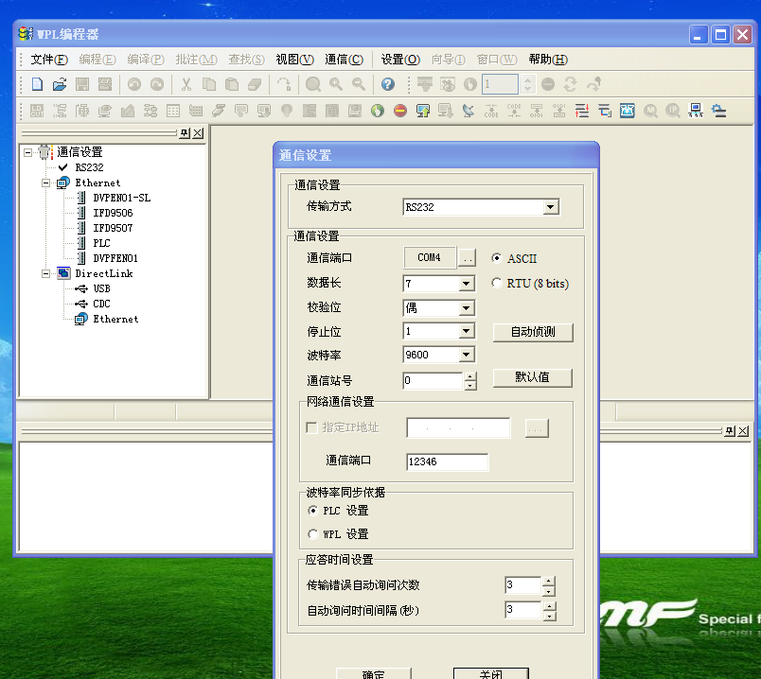Screen dimensions: 761x679
Task: Click the 通信端口 12346 input field
Action: point(447,462)
